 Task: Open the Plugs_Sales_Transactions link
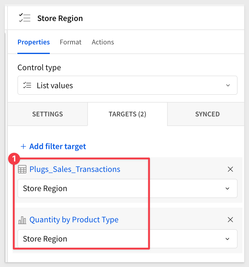point(75,169)
